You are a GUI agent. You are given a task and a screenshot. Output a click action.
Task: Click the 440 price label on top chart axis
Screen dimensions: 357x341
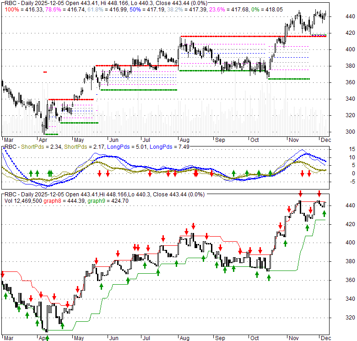[x=350, y=16]
